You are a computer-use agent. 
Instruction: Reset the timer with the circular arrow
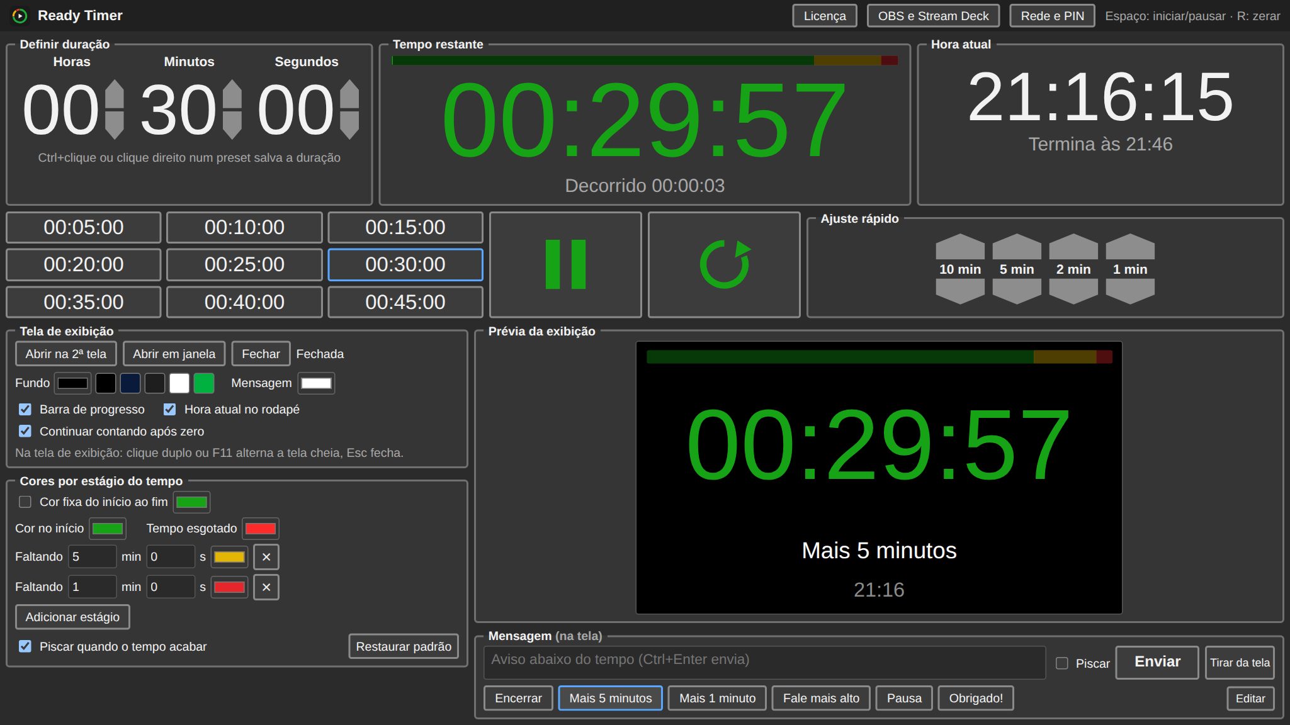pyautogui.click(x=724, y=264)
